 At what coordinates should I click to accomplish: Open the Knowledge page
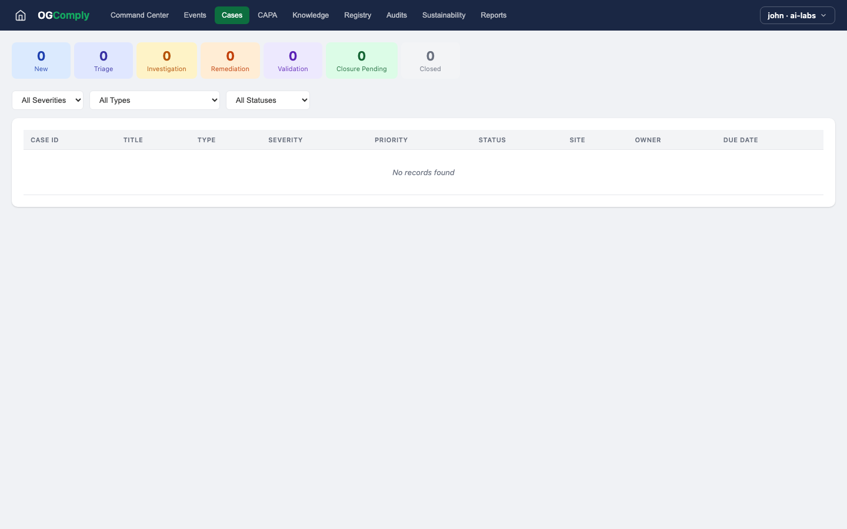click(311, 15)
